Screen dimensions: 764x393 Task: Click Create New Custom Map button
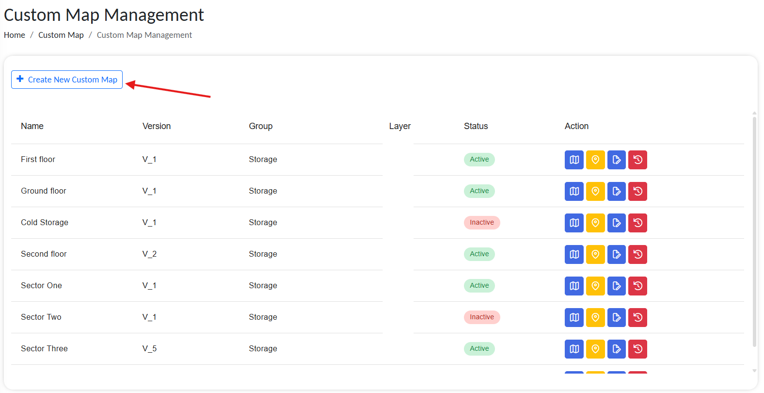(67, 80)
